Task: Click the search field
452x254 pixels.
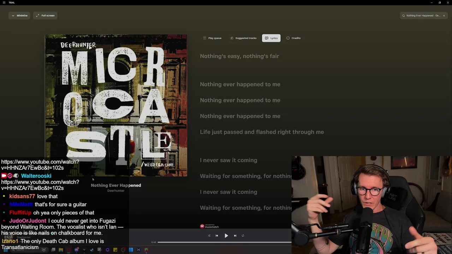Action: [x=423, y=16]
